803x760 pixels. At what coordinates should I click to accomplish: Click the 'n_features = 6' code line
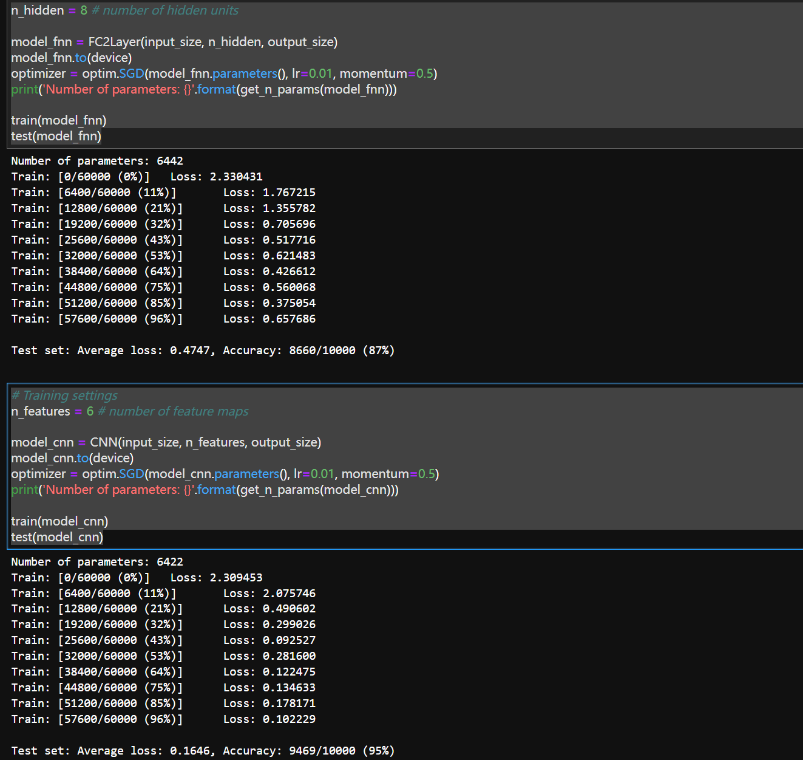tap(130, 411)
